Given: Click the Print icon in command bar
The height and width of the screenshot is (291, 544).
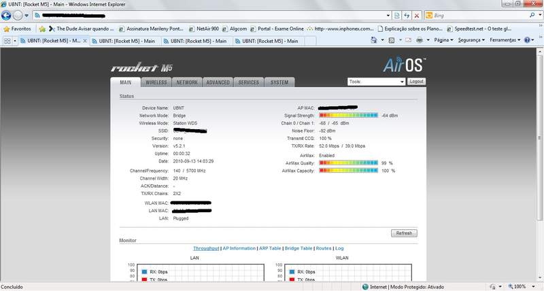Looking at the screenshot, I should (420, 40).
